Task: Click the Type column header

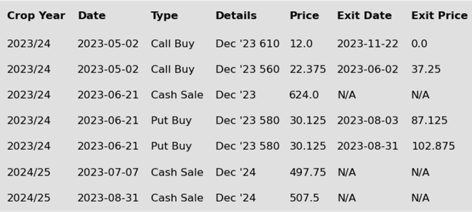Action: coord(165,16)
